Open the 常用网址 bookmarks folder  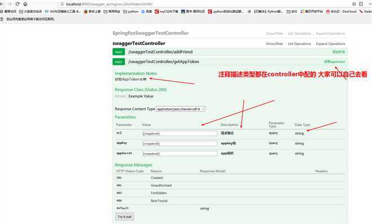(x=112, y=11)
